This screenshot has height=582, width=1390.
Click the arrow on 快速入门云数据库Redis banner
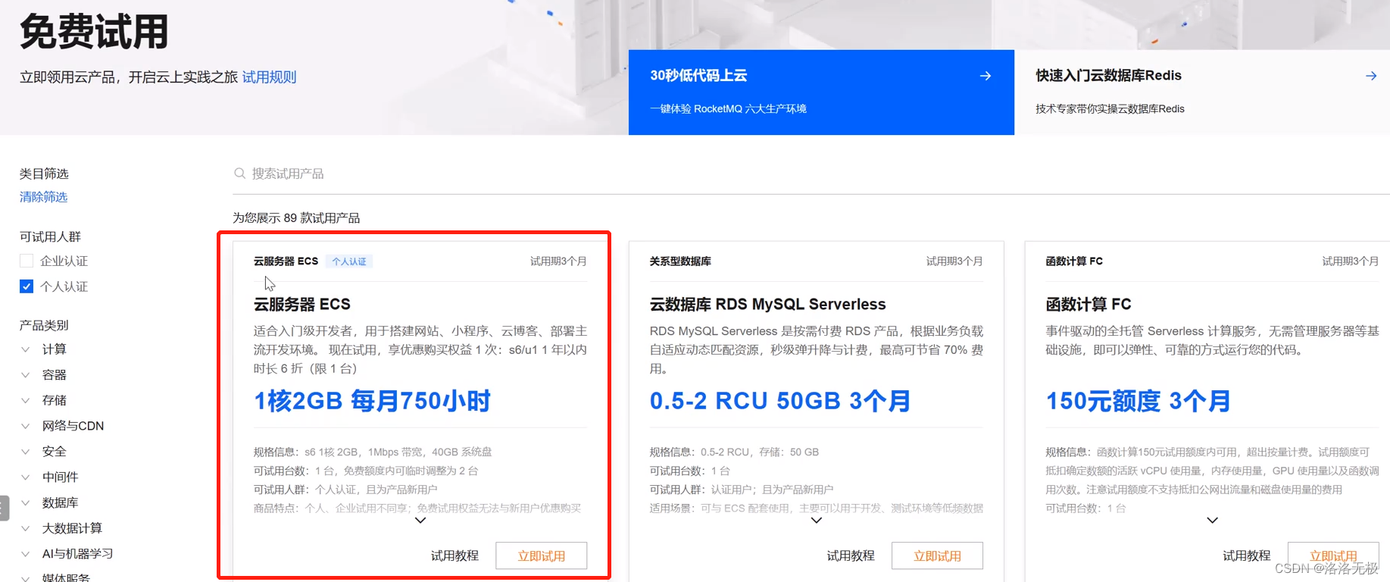click(1370, 76)
